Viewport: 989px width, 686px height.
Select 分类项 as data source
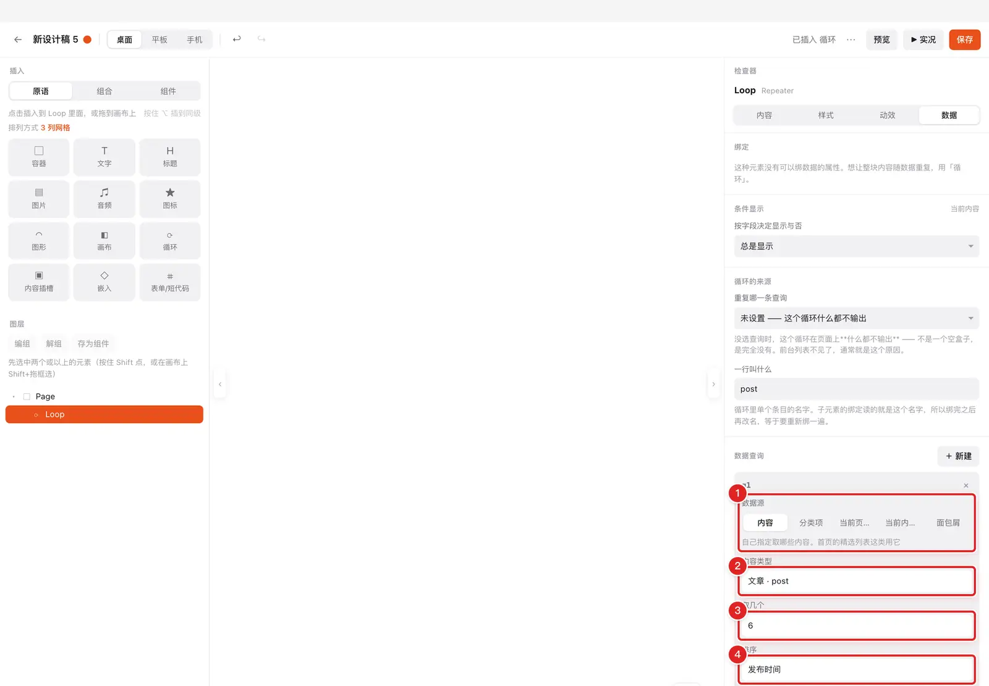tap(811, 522)
